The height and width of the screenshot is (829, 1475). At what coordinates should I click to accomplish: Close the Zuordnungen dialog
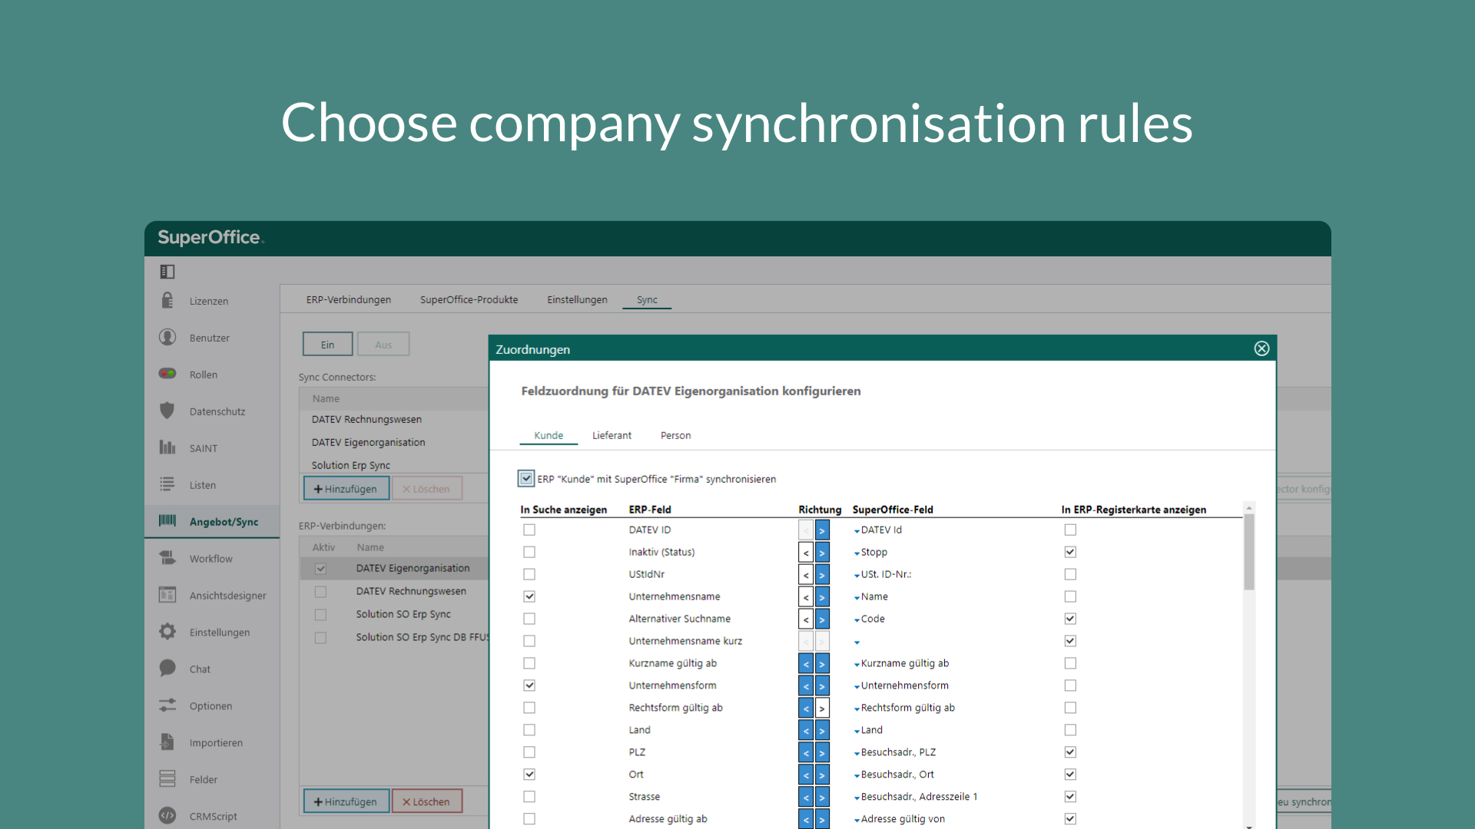click(1261, 348)
